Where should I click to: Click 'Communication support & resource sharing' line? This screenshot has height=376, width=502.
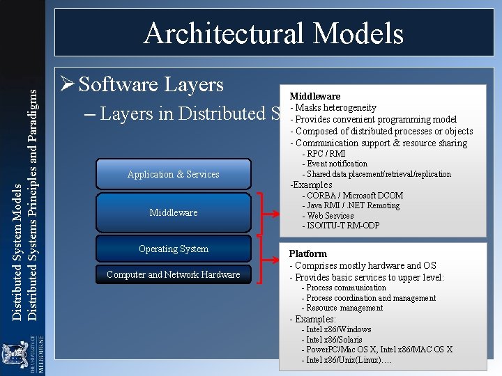379,143
